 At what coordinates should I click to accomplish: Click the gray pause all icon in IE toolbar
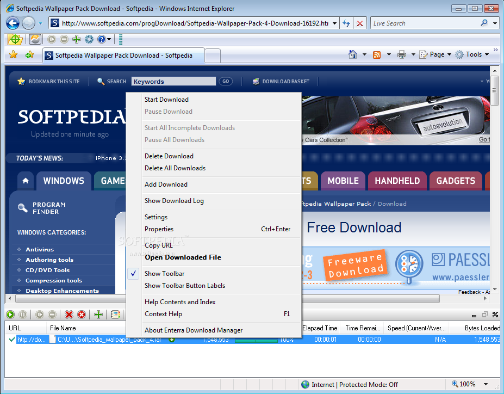pyautogui.click(x=64, y=39)
